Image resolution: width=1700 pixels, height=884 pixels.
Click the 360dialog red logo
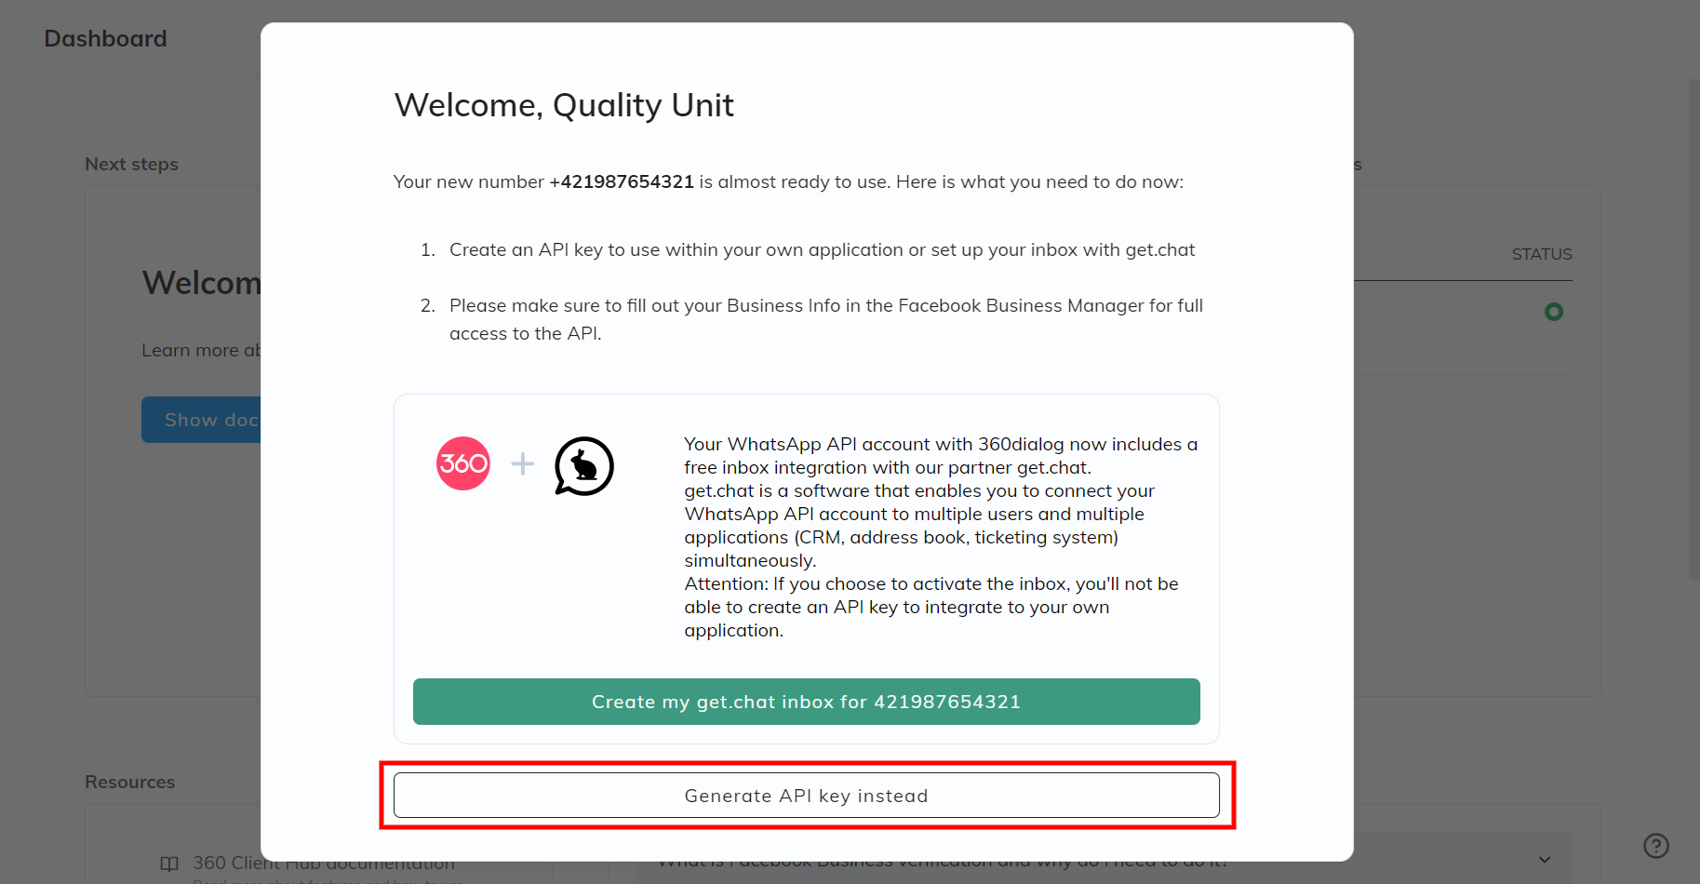(x=462, y=463)
